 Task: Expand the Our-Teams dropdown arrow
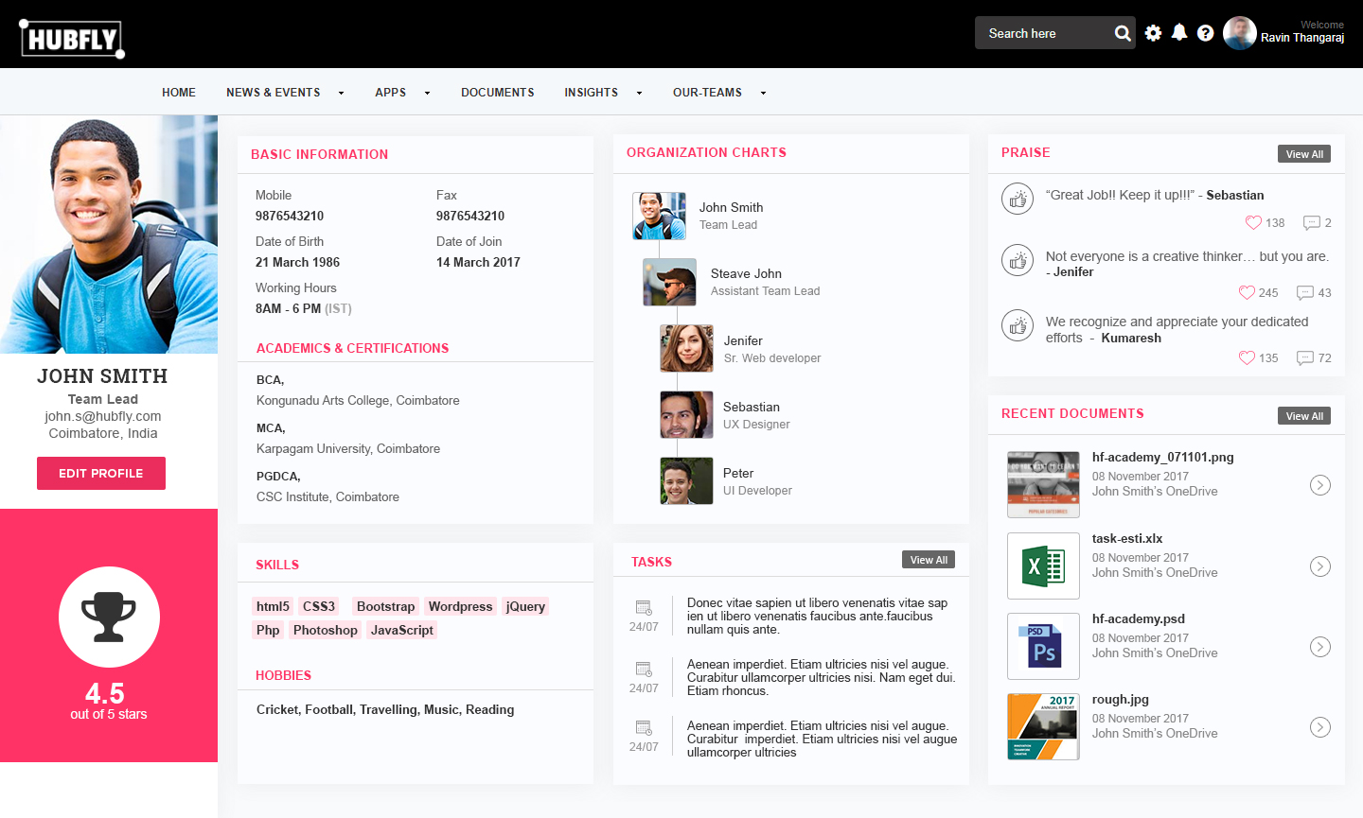point(763,93)
